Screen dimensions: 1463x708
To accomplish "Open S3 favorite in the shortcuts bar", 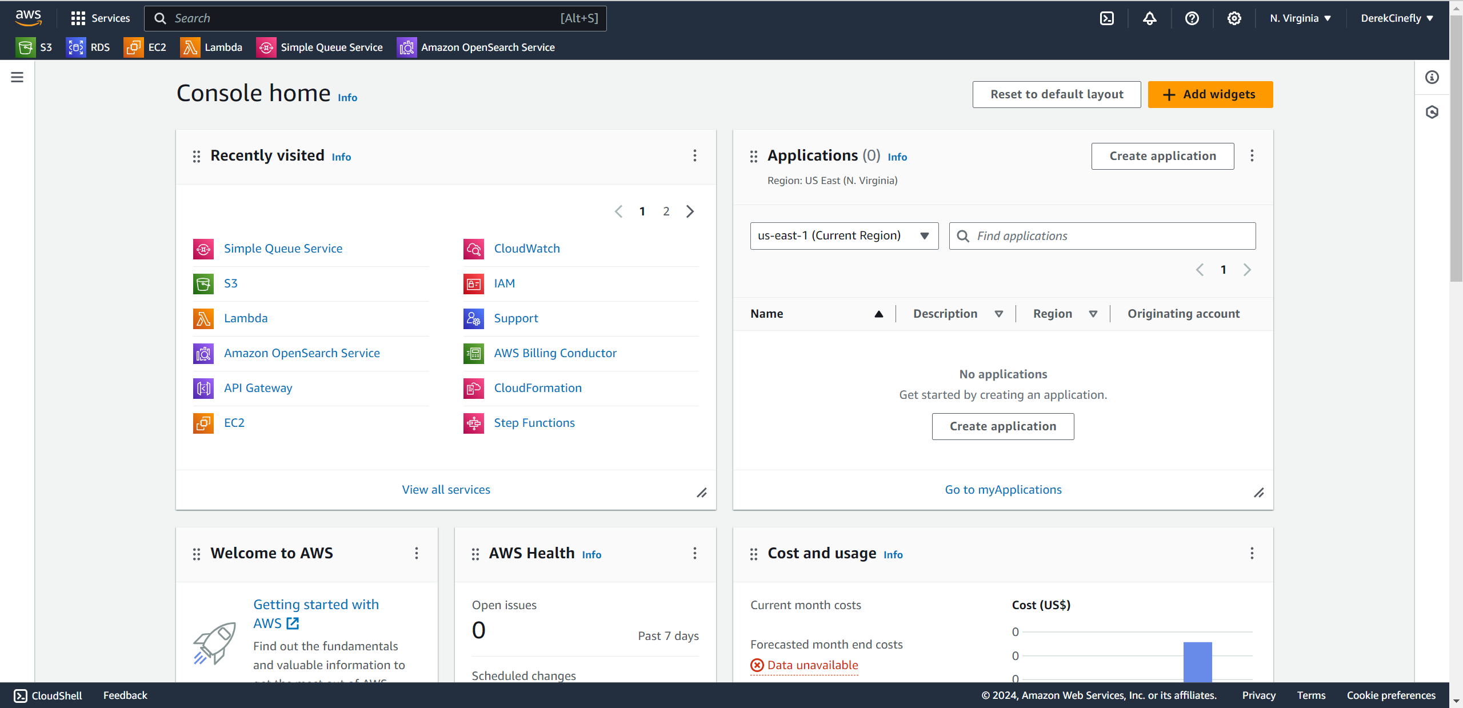I will point(34,47).
